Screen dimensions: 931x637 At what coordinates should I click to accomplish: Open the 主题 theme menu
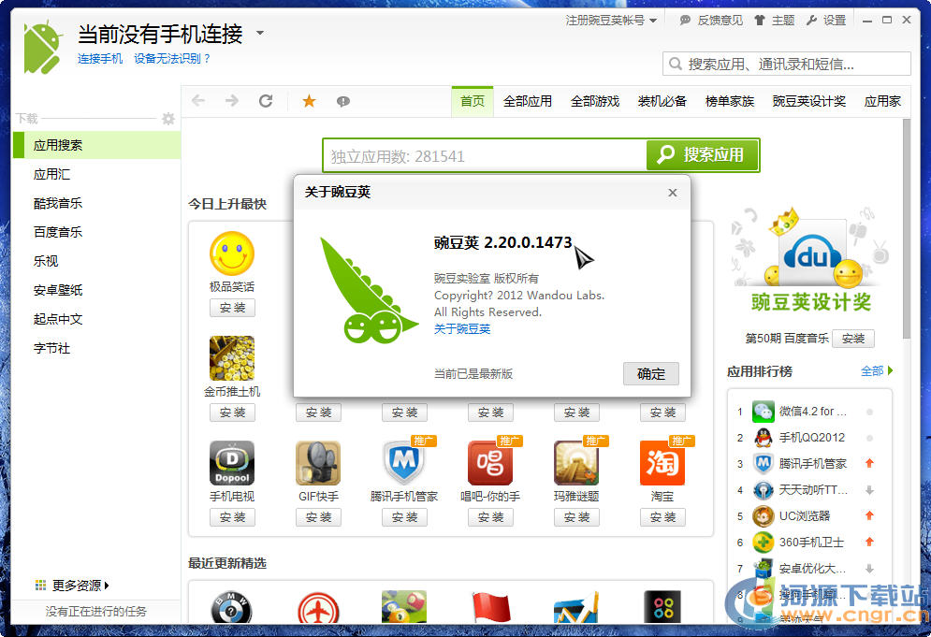pos(774,21)
